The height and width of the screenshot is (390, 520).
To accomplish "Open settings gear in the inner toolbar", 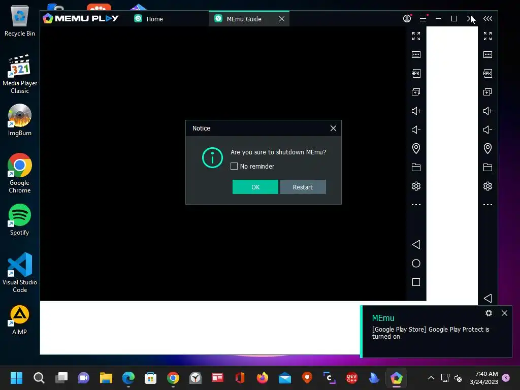I will click(416, 186).
